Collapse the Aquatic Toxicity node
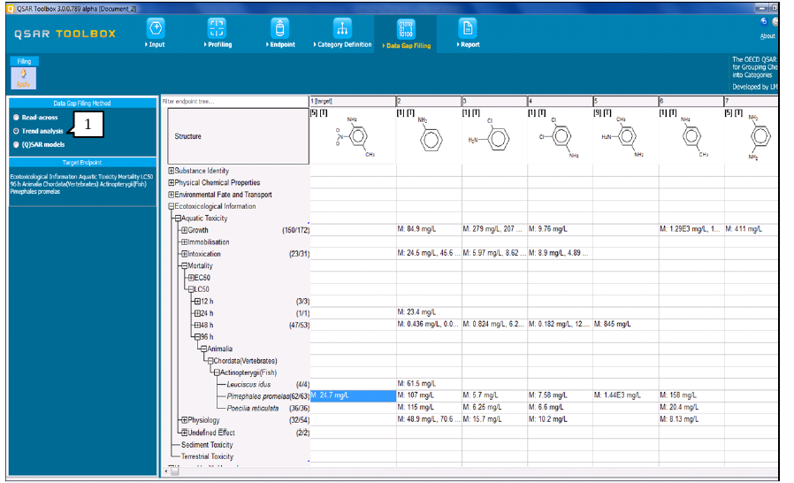Screen dimensions: 794x483 178,218
